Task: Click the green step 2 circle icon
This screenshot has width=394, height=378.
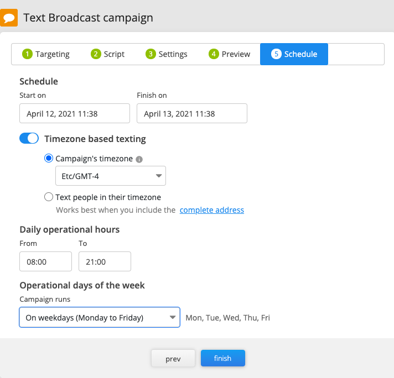Action: [x=96, y=54]
